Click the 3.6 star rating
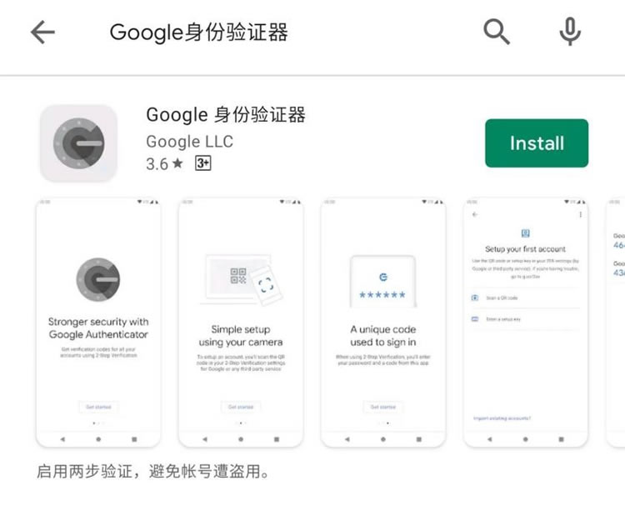The height and width of the screenshot is (516, 625). 165,164
